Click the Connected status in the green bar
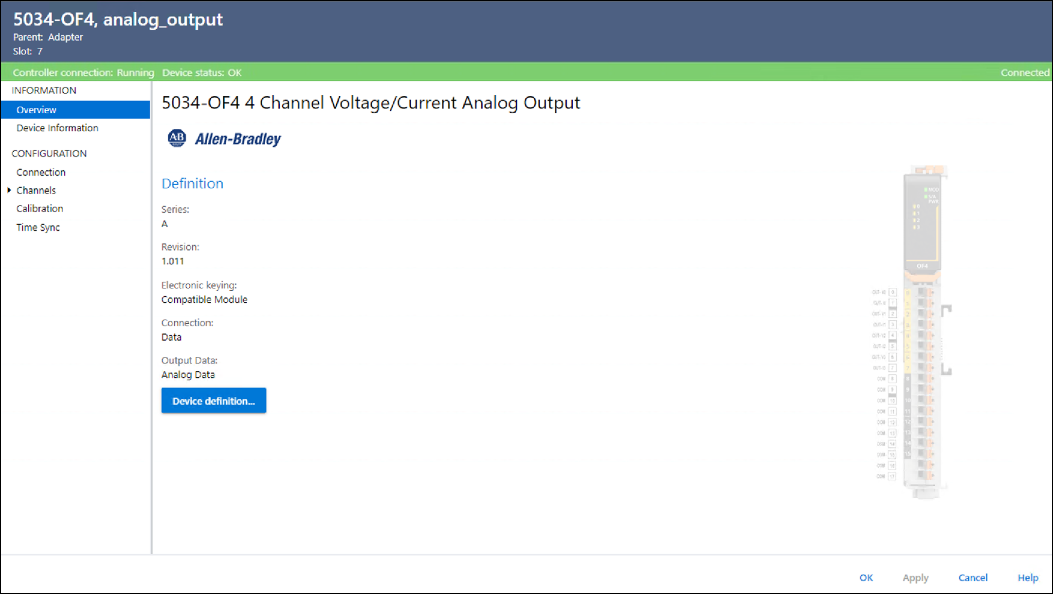Screen dimensions: 1053x594 coord(1025,72)
